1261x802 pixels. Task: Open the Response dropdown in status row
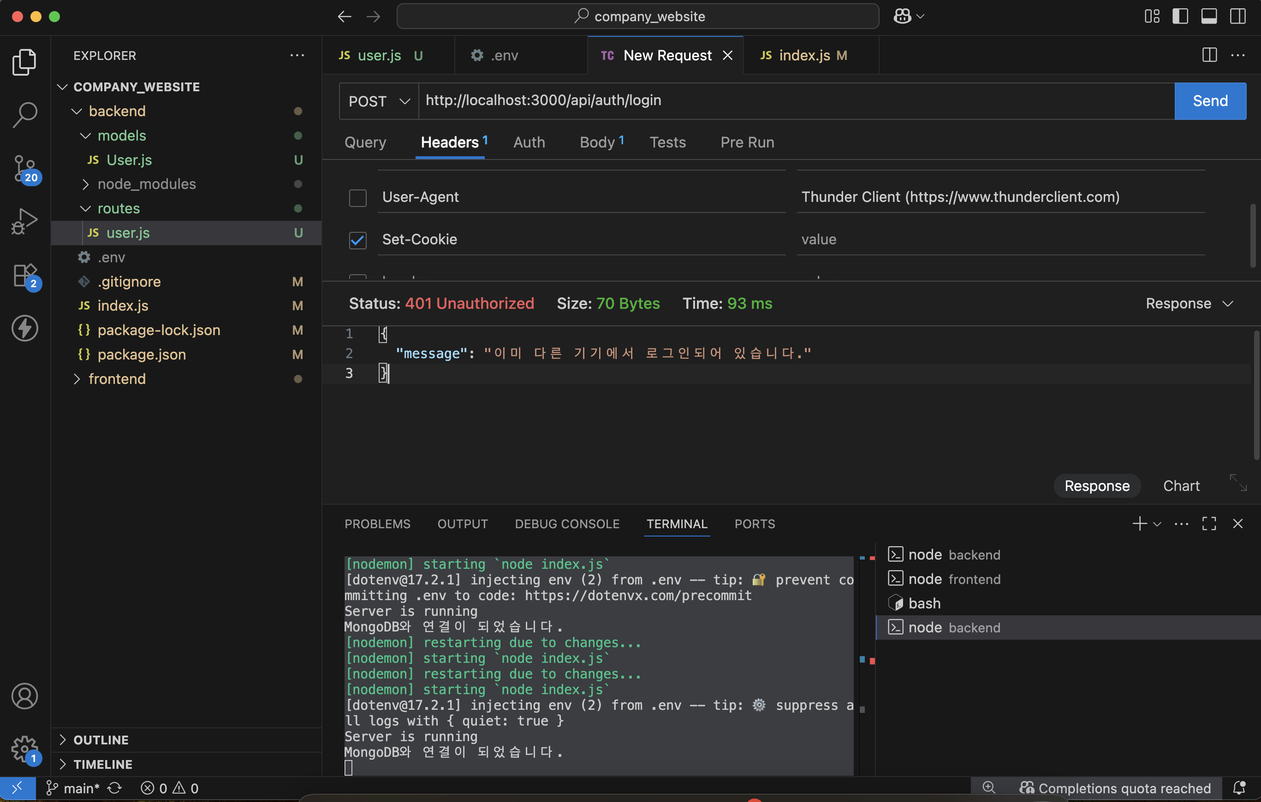coord(1189,303)
